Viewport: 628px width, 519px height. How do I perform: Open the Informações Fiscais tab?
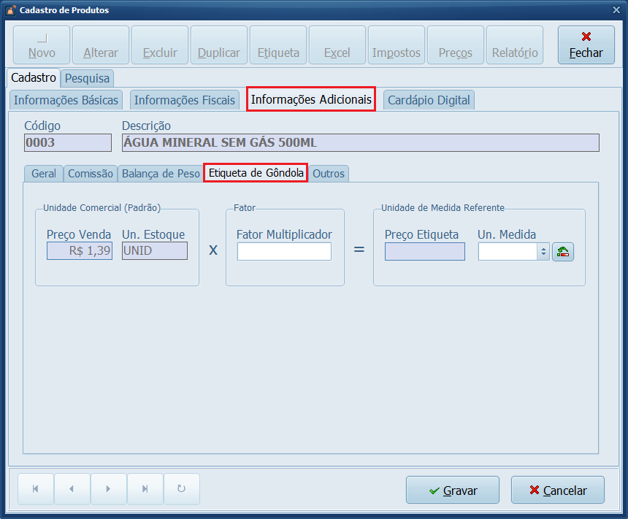185,100
